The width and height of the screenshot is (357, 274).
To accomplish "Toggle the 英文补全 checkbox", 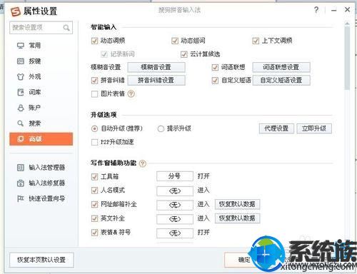I will click(x=94, y=218).
